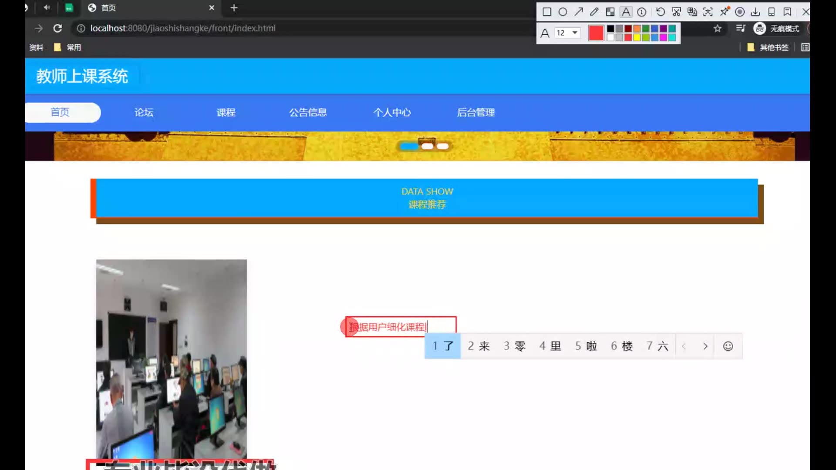This screenshot has width=836, height=470.
Task: Click the translate screenshot icon
Action: pyautogui.click(x=692, y=12)
